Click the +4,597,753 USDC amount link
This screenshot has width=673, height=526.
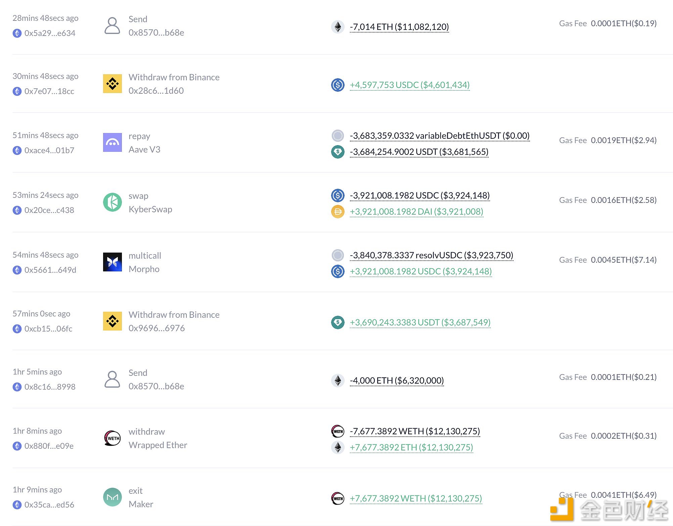point(409,85)
